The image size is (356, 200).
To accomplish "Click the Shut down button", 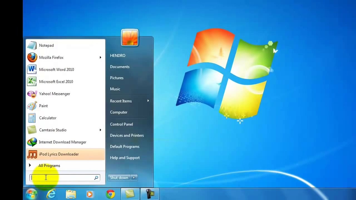I will [119, 178].
